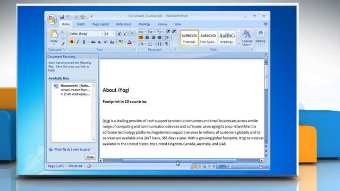Toggle Center alignment

click(147, 38)
